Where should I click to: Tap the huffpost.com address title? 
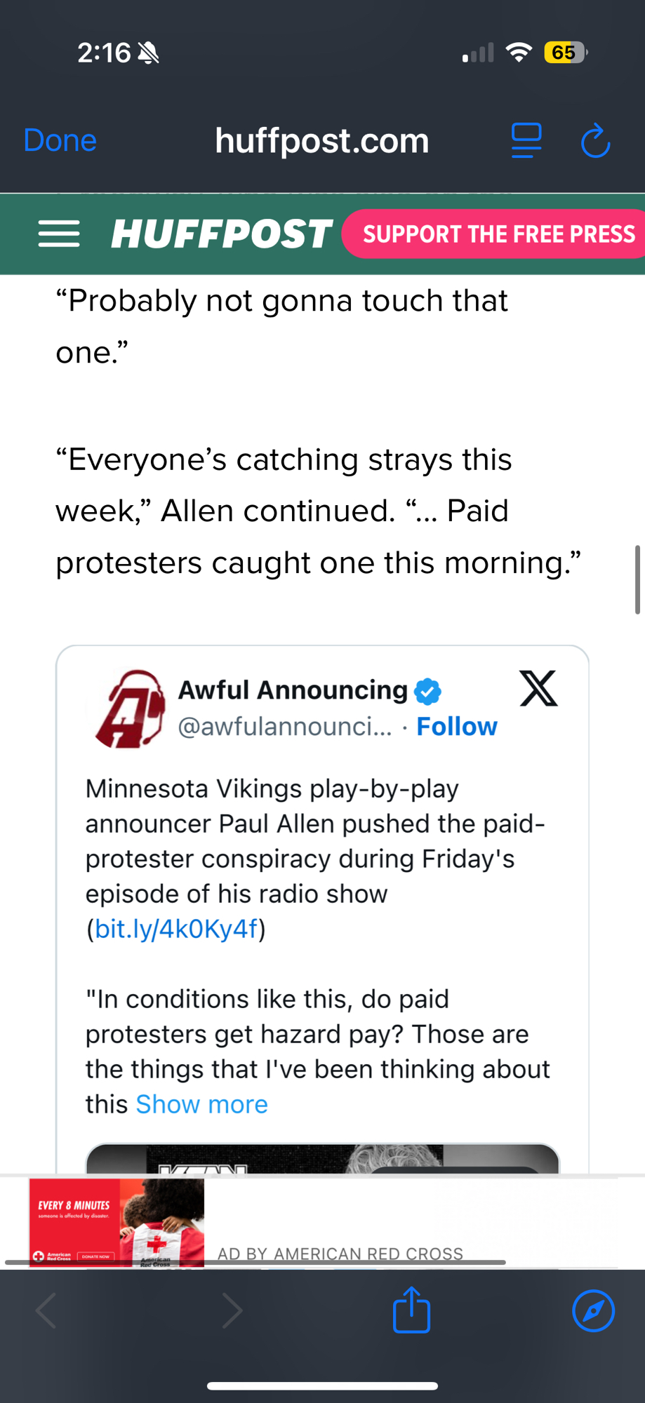(322, 141)
